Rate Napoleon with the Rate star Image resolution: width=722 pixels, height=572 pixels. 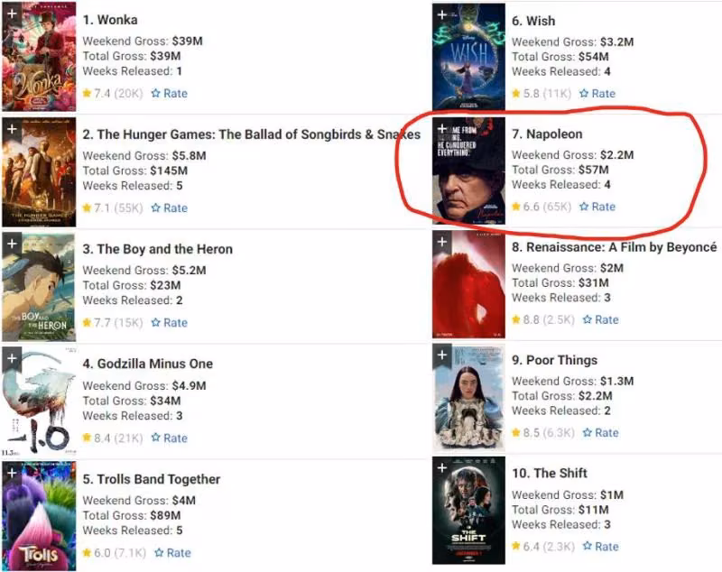(597, 207)
